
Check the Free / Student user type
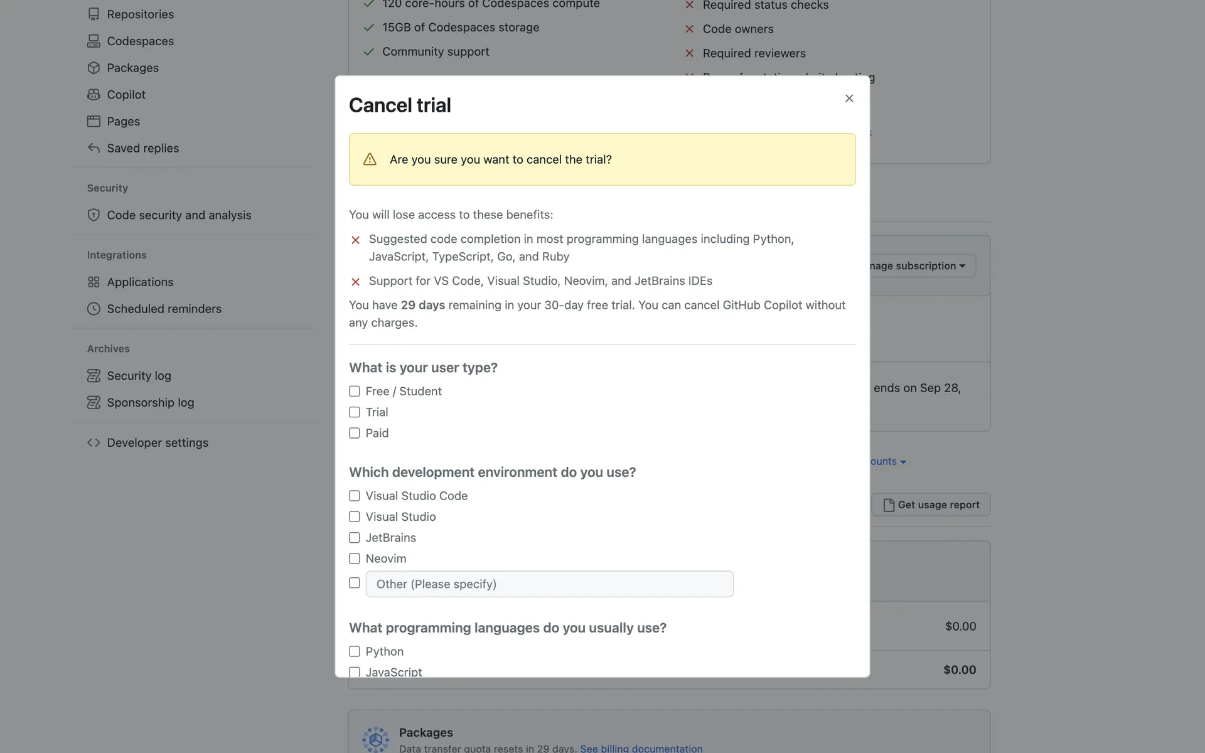click(355, 392)
